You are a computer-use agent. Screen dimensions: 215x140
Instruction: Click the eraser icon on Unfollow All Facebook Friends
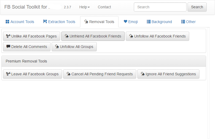coord(131,36)
